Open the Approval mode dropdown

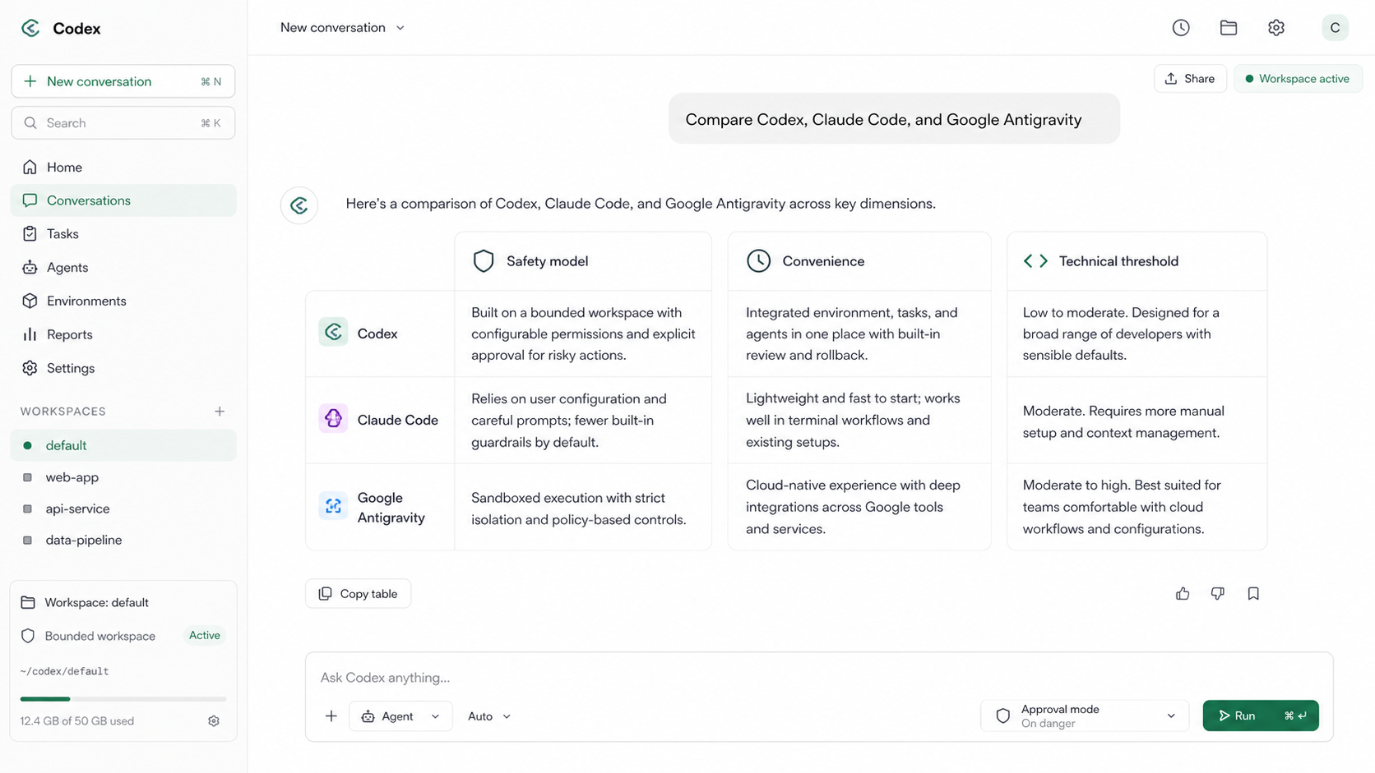click(x=1085, y=716)
